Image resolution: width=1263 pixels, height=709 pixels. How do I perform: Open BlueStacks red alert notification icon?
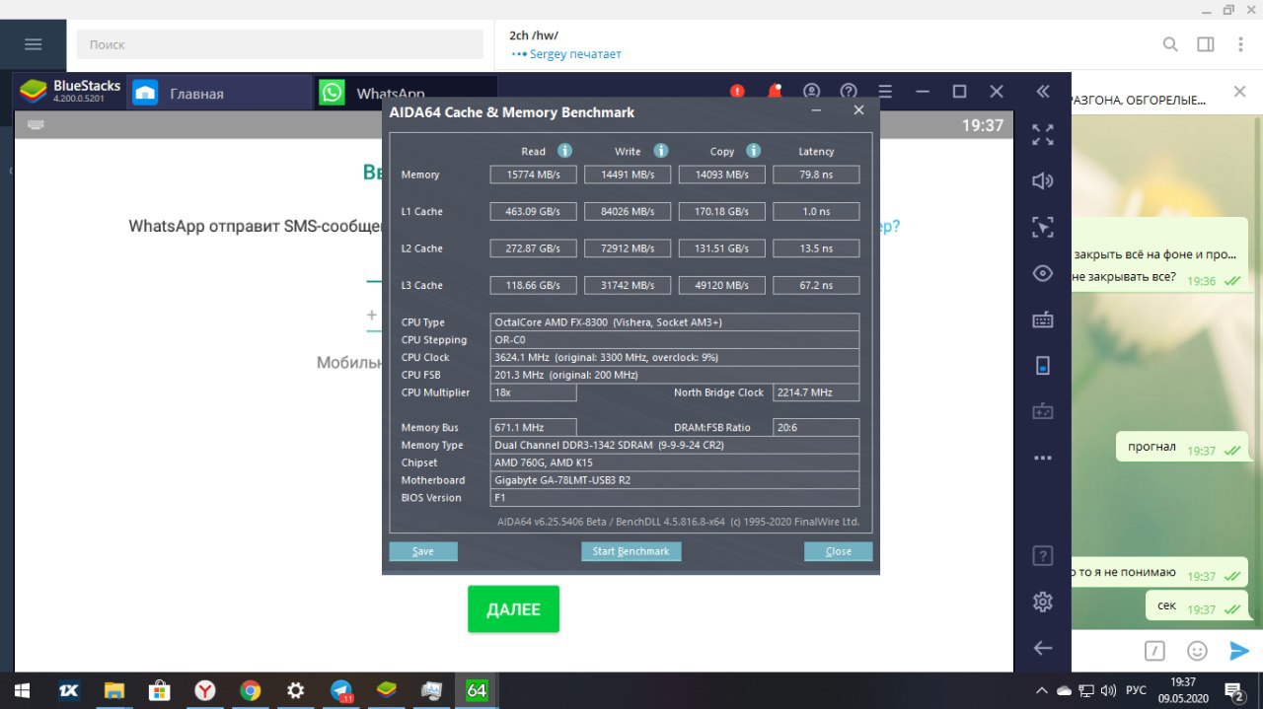tap(737, 92)
